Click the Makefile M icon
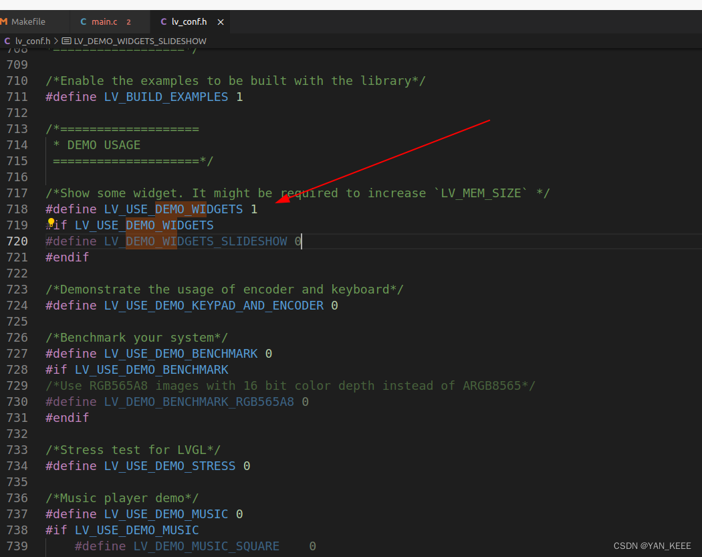Screen dimensions: 702x557 click(4, 21)
